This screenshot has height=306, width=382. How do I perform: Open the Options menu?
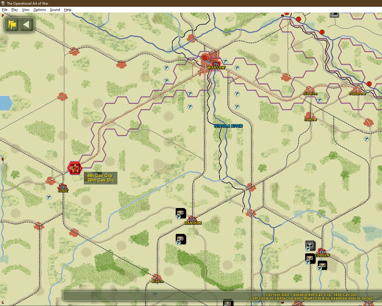pos(40,10)
